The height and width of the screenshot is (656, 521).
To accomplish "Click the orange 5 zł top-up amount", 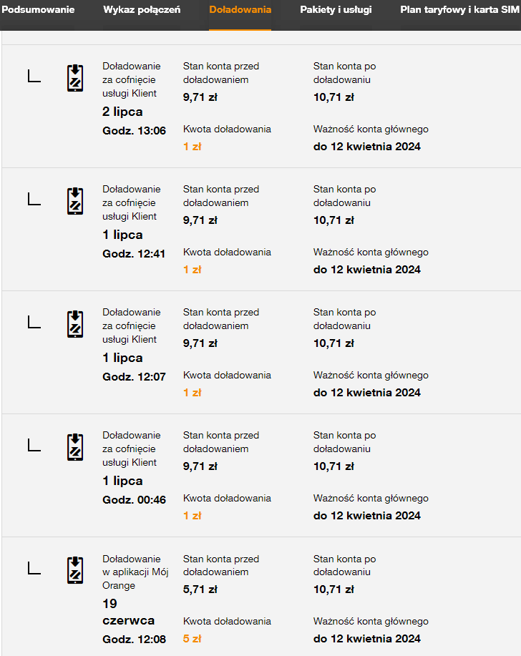I will coord(192,639).
